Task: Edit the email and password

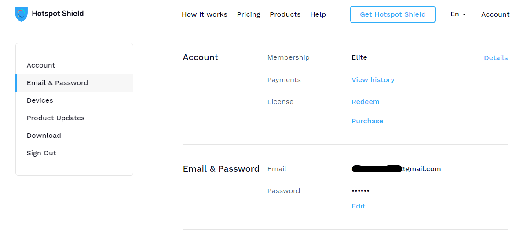Action: coord(358,206)
